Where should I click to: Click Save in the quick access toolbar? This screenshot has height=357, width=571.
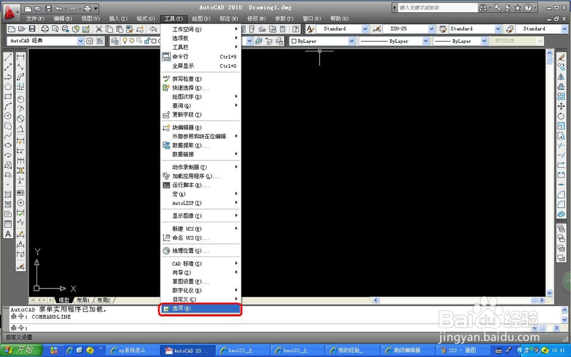point(49,9)
